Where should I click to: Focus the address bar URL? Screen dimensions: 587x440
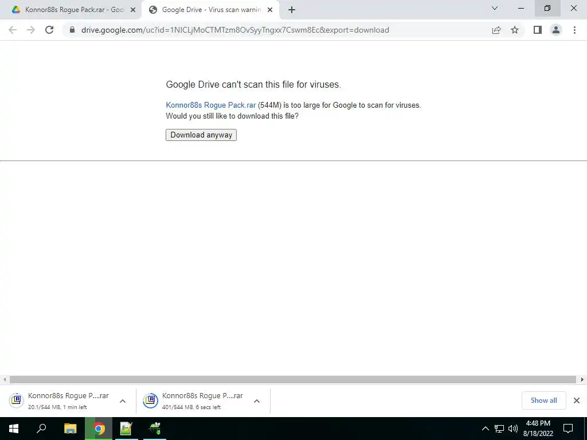pos(235,30)
